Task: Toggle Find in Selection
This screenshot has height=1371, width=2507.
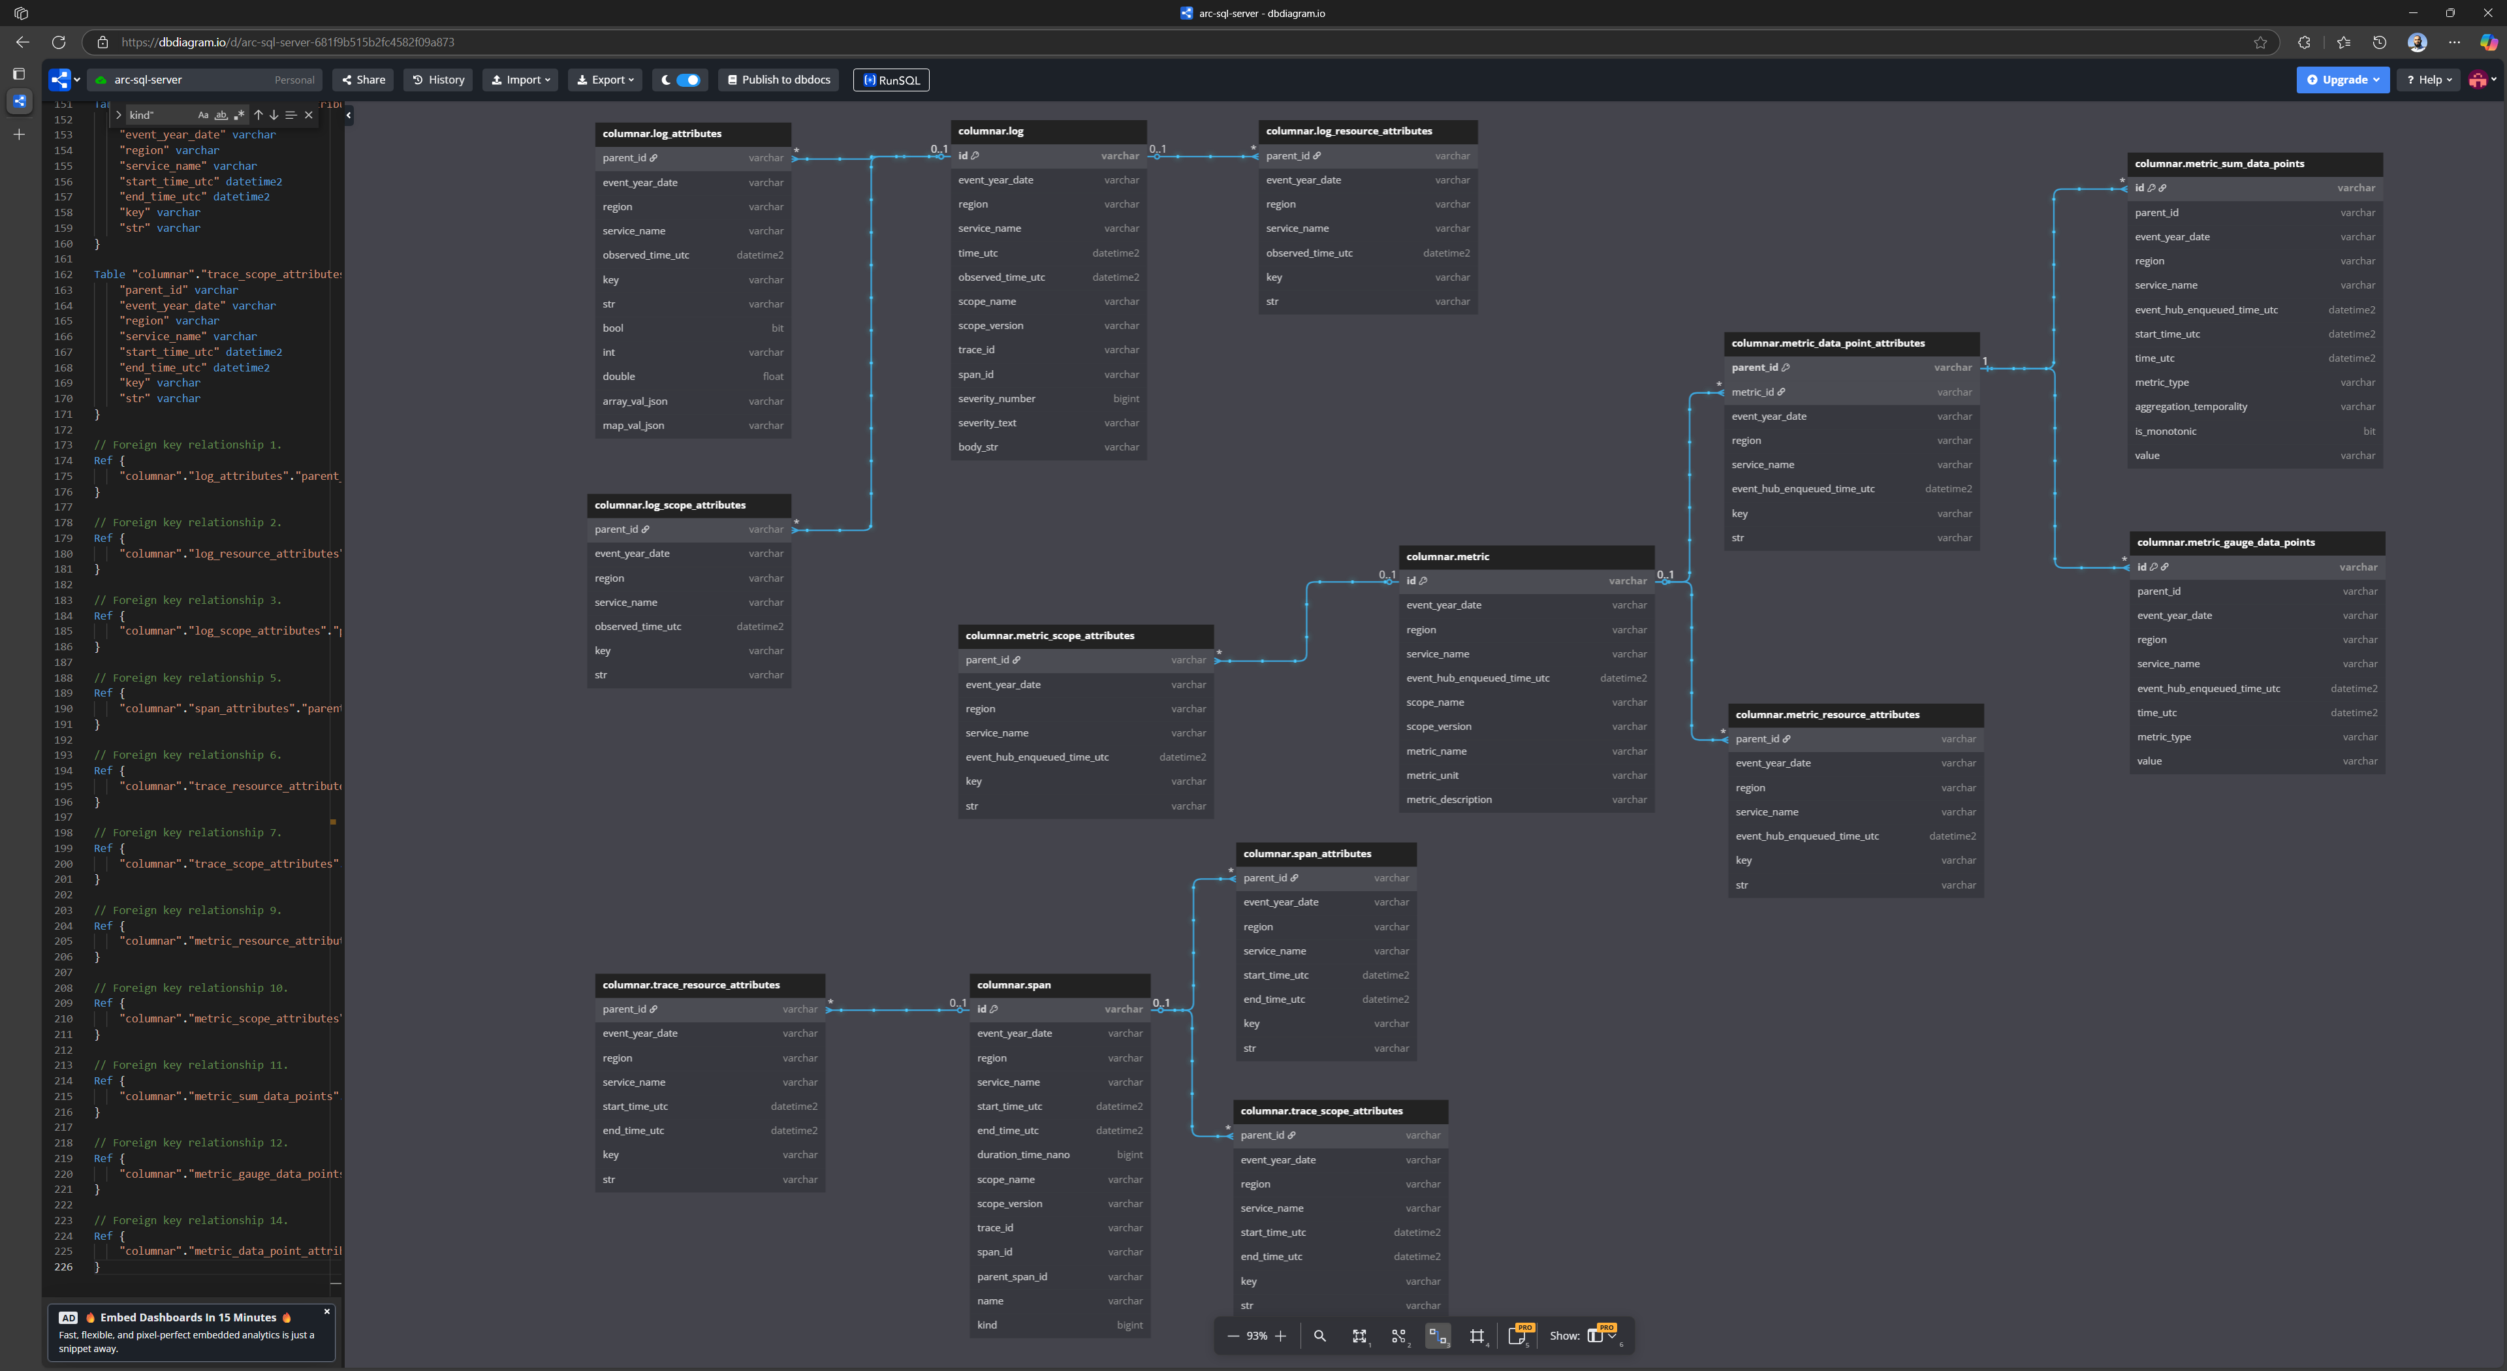Action: pyautogui.click(x=291, y=115)
